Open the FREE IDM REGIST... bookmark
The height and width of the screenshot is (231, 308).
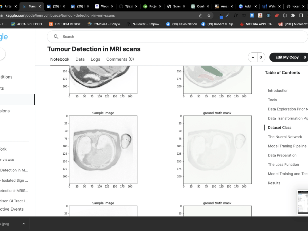[x=66, y=24]
